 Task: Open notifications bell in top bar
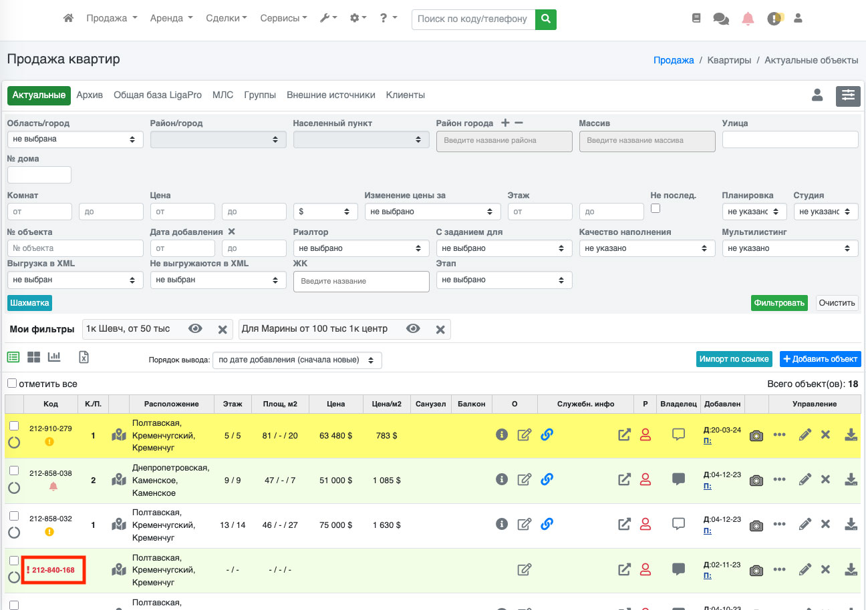point(748,19)
